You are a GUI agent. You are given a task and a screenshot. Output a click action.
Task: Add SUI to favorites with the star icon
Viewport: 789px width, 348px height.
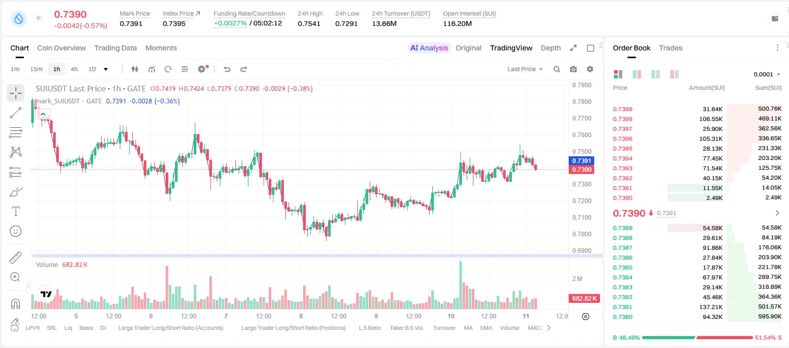39,18
